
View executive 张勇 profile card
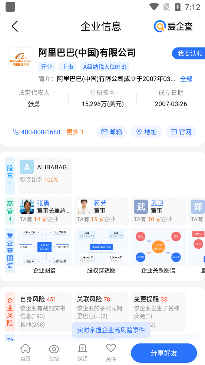(x=44, y=211)
